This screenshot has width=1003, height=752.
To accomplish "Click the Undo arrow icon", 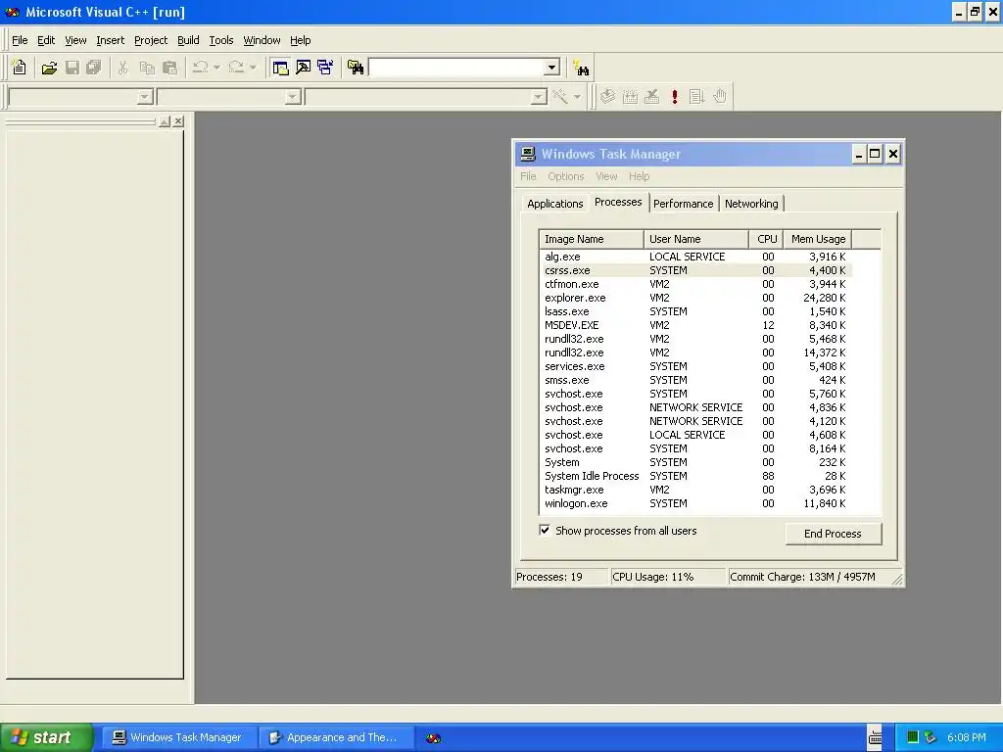I will [x=201, y=68].
